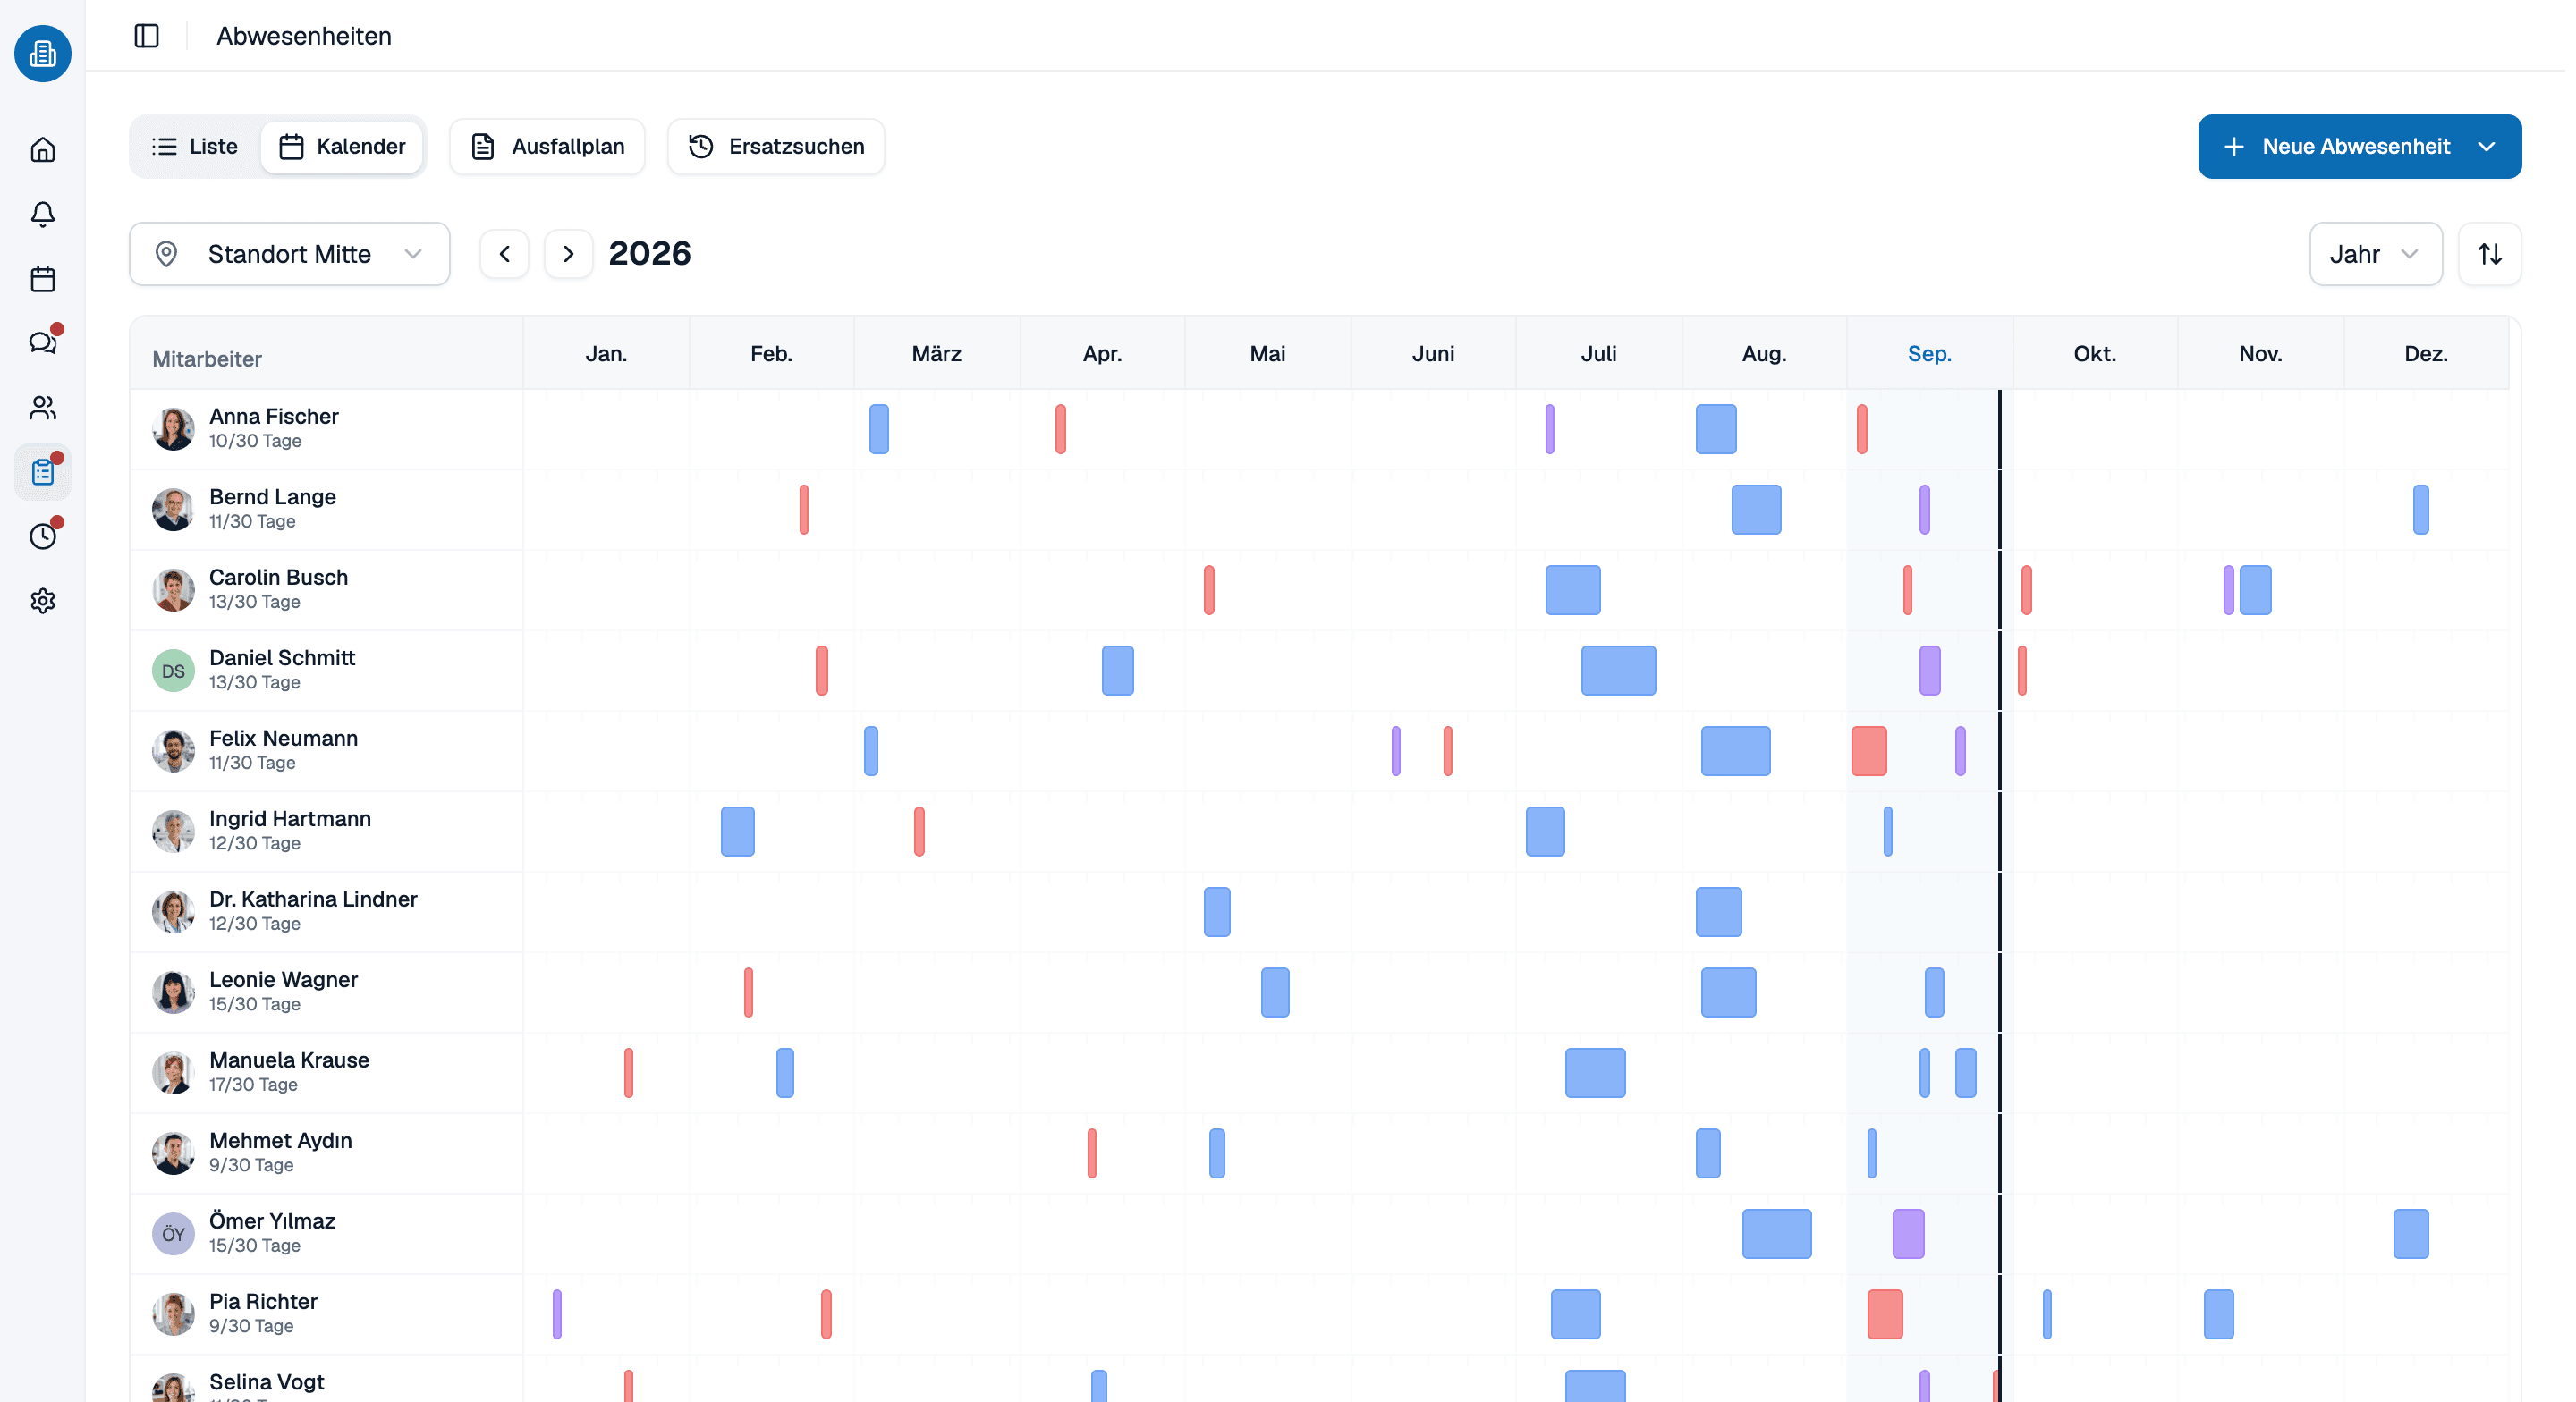This screenshot has height=1402, width=2576.
Task: Click Ömer Yılmaz's purple September absence block
Action: pos(1908,1234)
